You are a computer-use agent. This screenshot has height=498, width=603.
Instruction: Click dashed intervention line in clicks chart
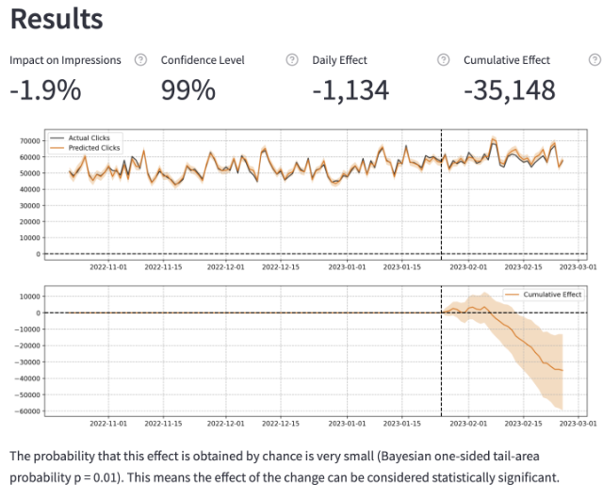coord(442,207)
